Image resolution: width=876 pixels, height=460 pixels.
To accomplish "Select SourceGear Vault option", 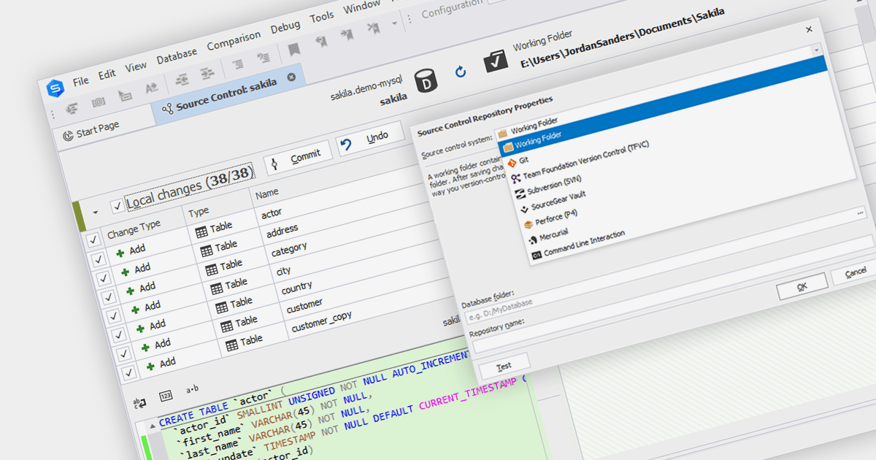I will coord(554,203).
